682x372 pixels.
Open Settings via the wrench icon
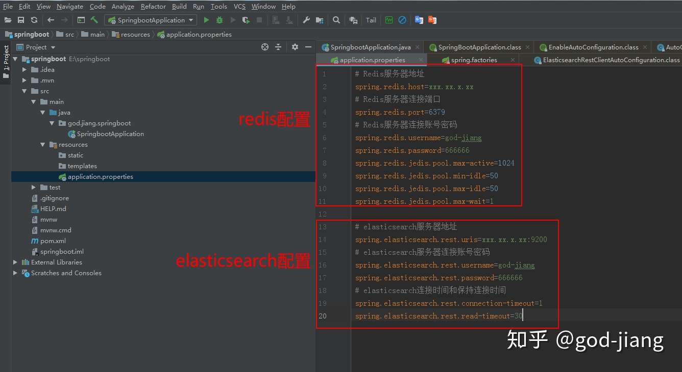[306, 20]
